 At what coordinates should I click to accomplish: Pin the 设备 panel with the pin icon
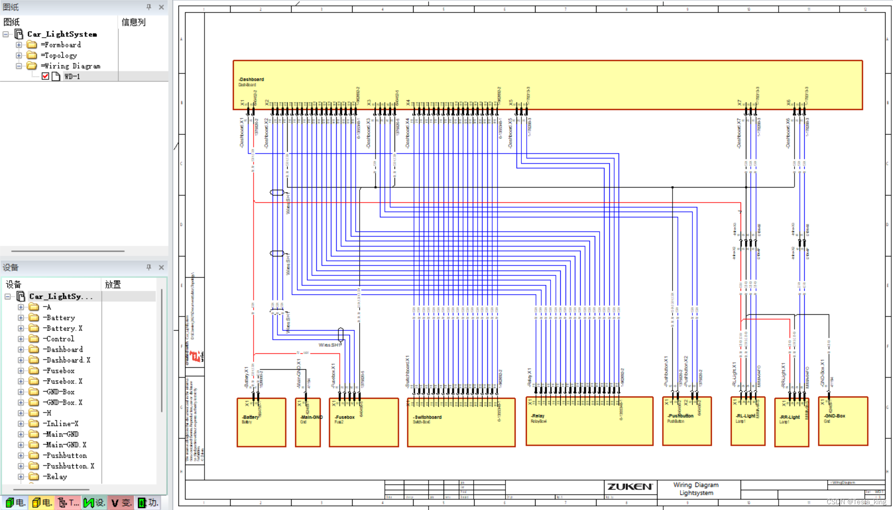149,267
